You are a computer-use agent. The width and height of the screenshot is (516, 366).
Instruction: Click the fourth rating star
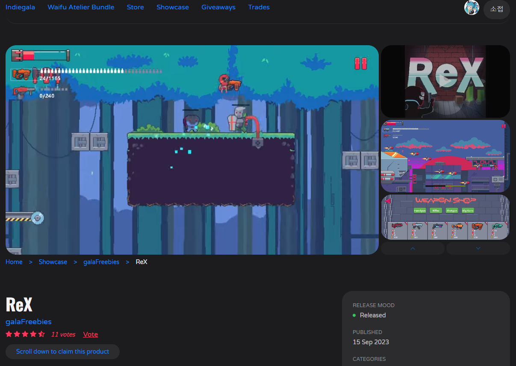[x=33, y=334]
